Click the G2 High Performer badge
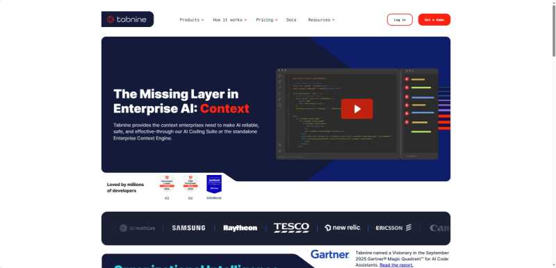This screenshot has height=268, width=556. (190, 183)
